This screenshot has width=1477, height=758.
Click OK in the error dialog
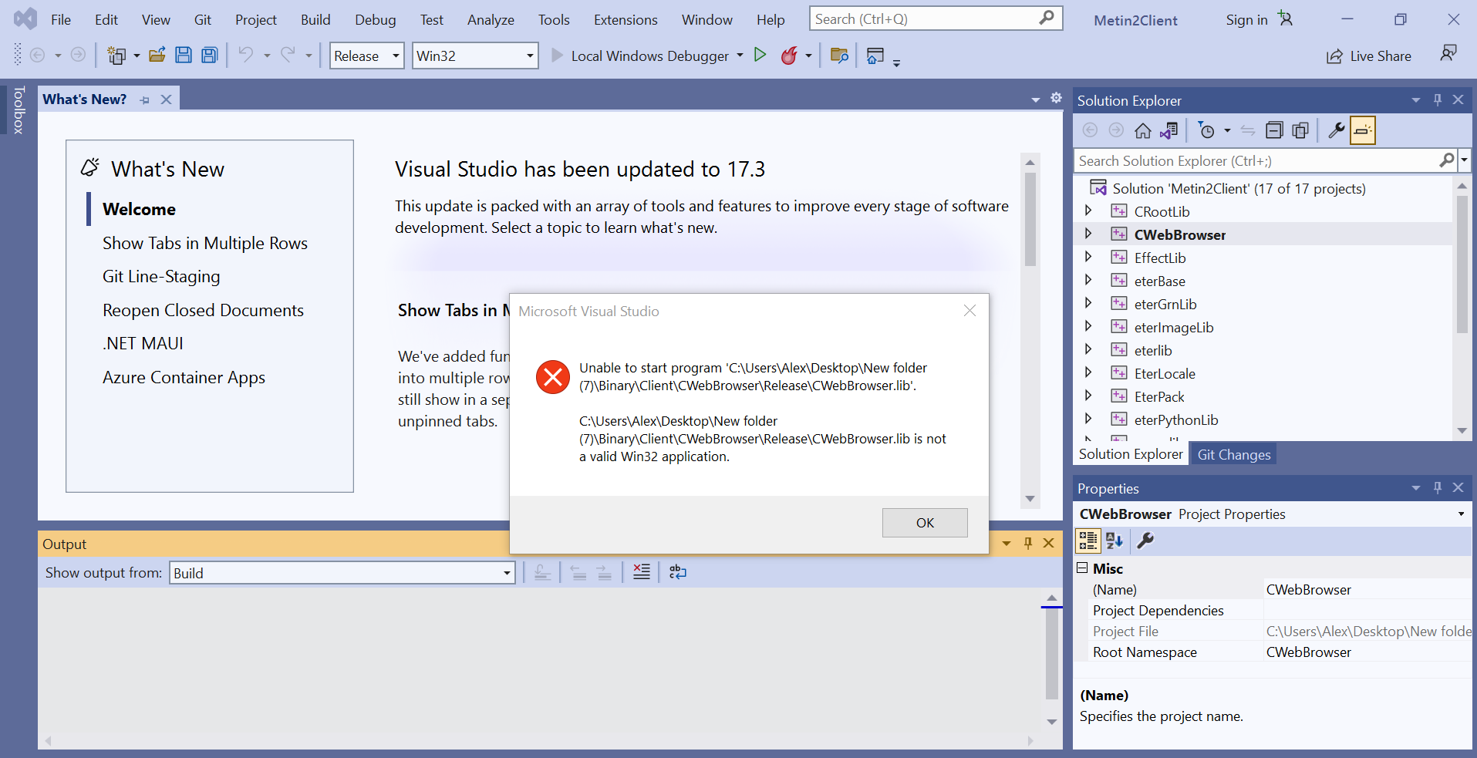tap(925, 523)
